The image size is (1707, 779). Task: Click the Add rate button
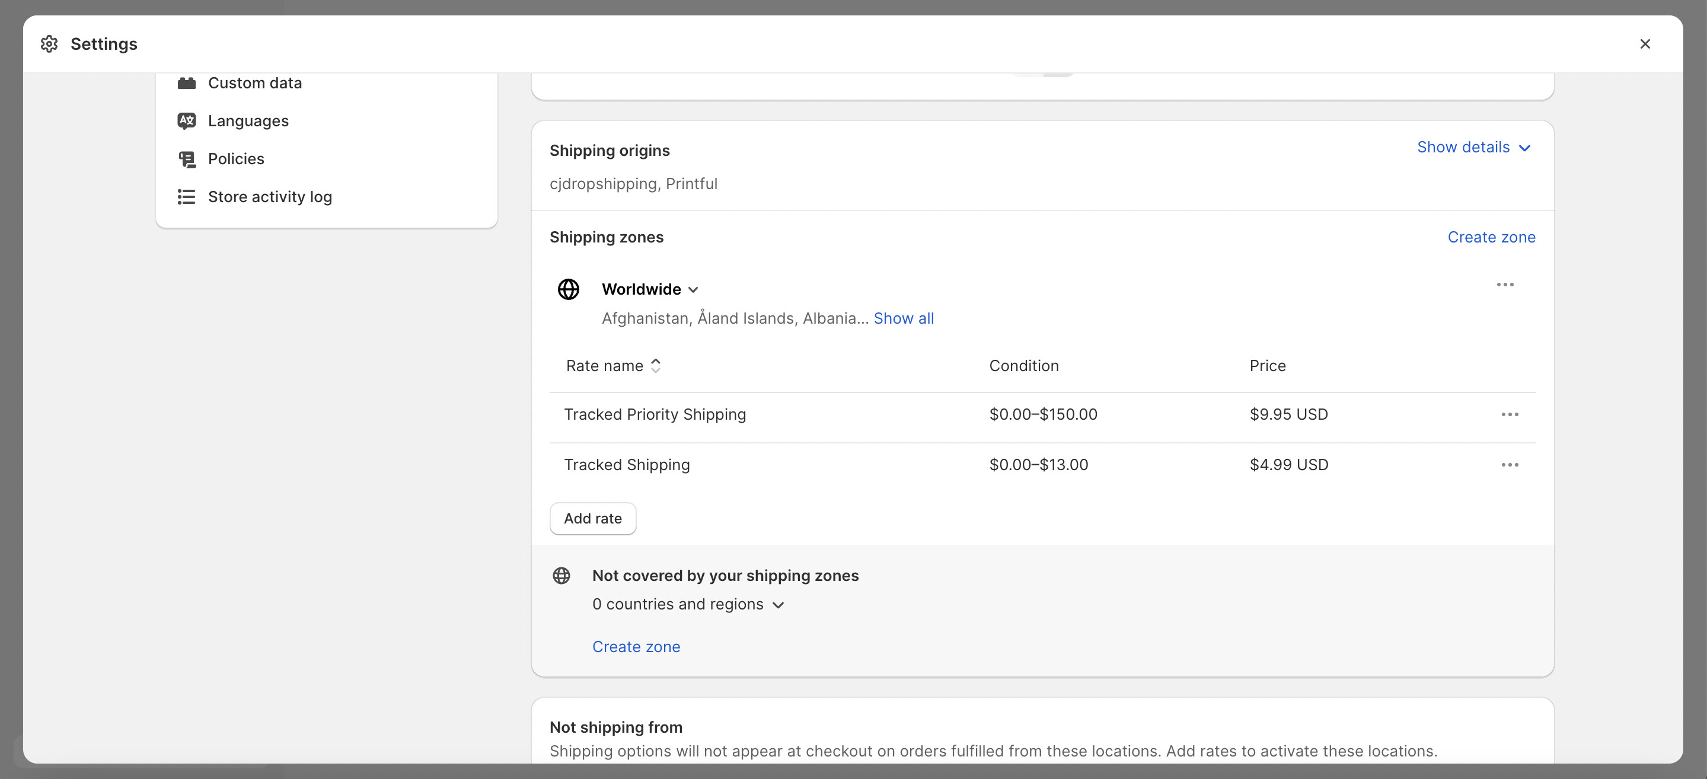tap(592, 519)
